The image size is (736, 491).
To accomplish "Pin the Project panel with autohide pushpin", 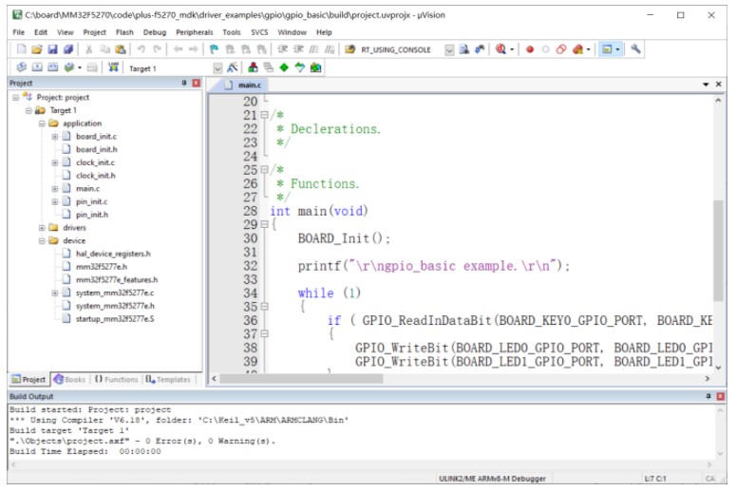I will click(184, 84).
